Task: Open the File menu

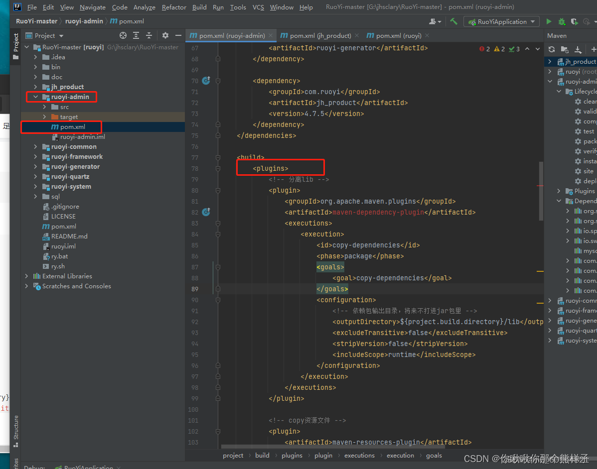Action: click(x=32, y=7)
